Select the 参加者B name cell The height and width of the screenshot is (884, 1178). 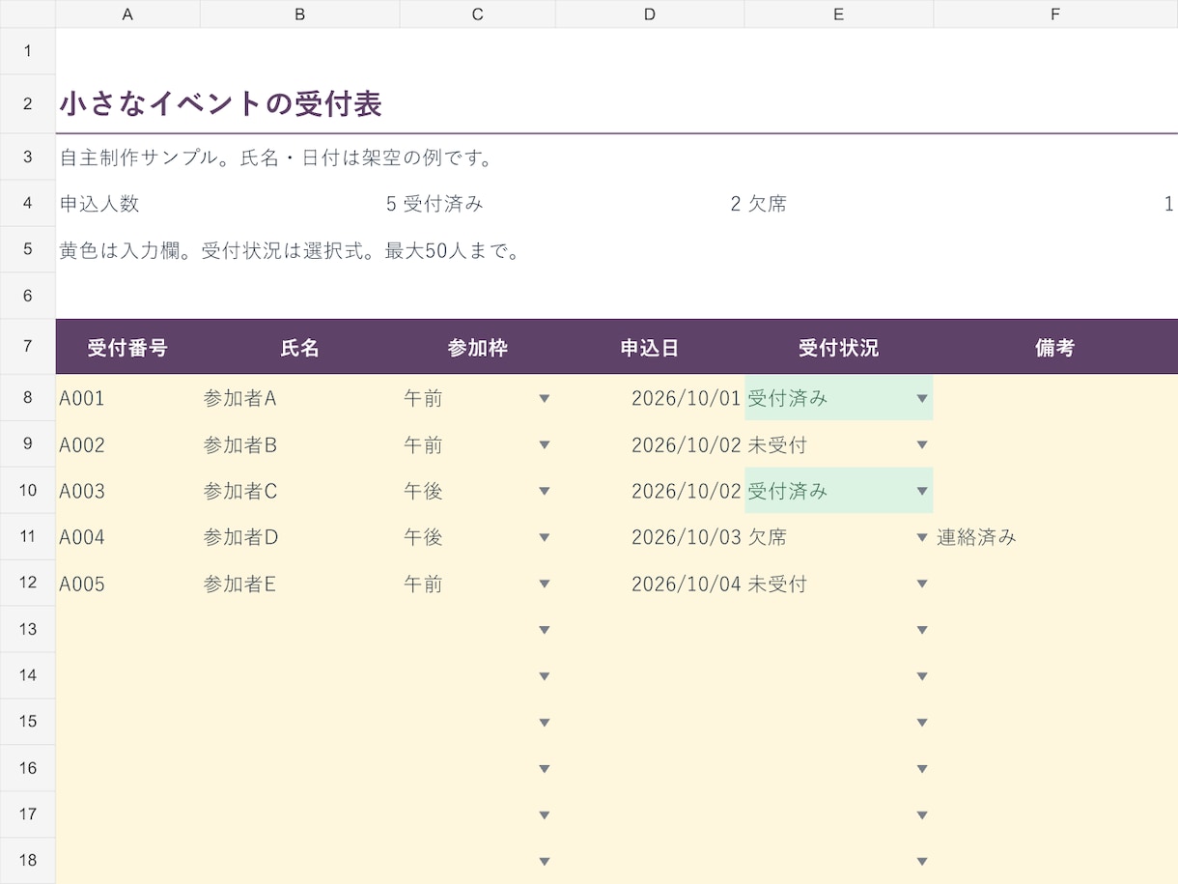[x=300, y=444]
